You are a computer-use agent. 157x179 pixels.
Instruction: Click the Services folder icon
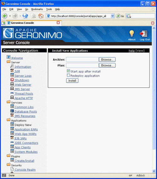(8, 102)
